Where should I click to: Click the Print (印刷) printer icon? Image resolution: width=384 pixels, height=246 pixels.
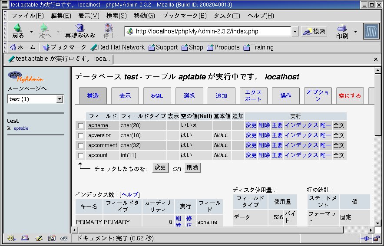[x=342, y=28]
